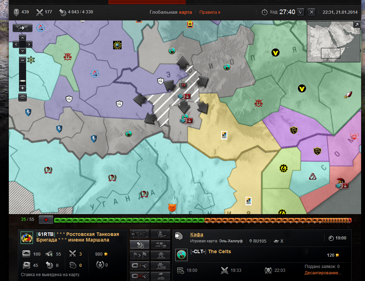
Task: Pan the map up with arrow
Action: (22, 38)
